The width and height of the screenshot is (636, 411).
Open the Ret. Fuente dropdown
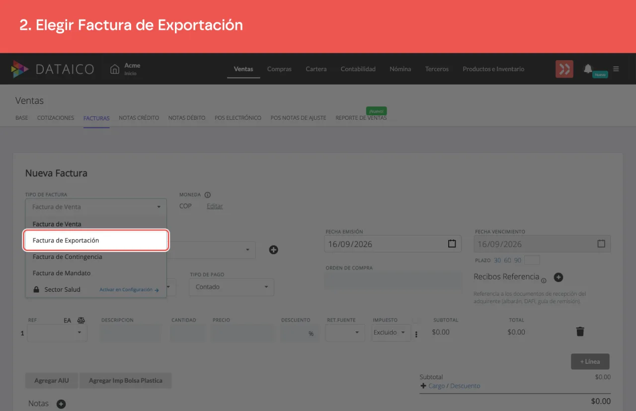(x=345, y=332)
